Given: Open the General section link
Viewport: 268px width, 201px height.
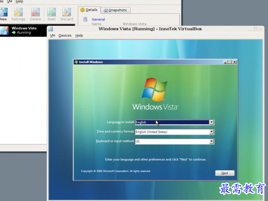Looking at the screenshot, I should click(98, 19).
